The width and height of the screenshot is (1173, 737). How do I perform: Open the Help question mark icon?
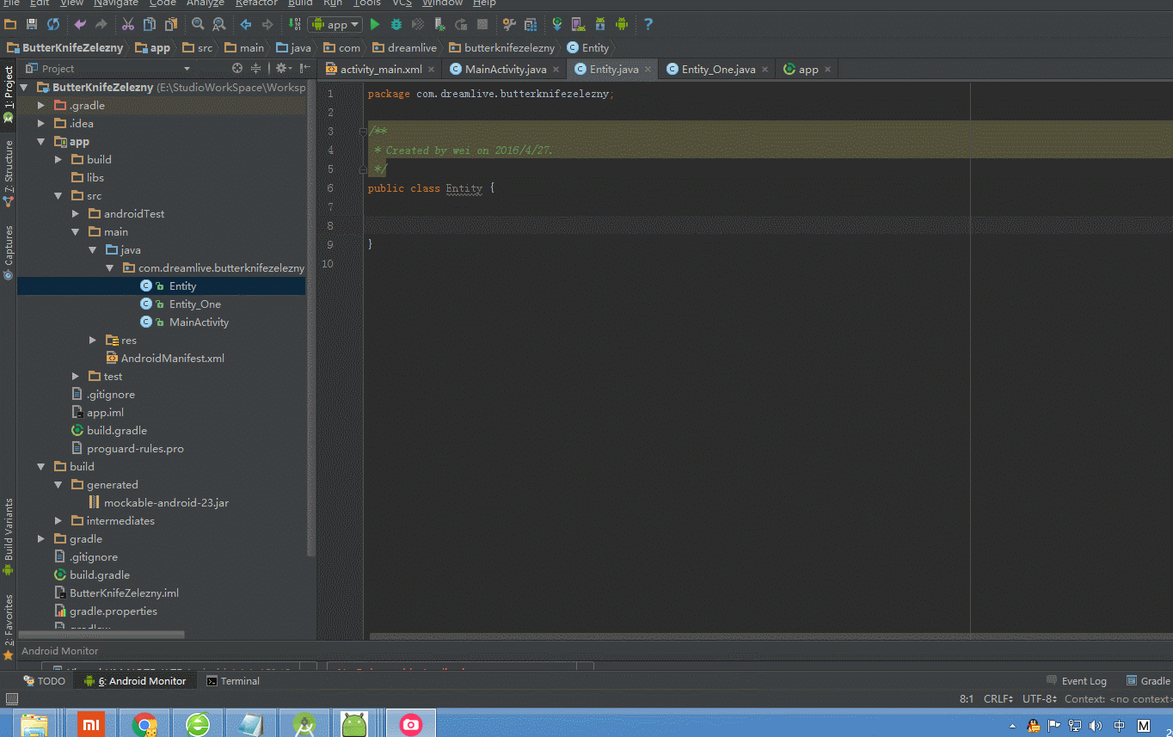pyautogui.click(x=648, y=25)
